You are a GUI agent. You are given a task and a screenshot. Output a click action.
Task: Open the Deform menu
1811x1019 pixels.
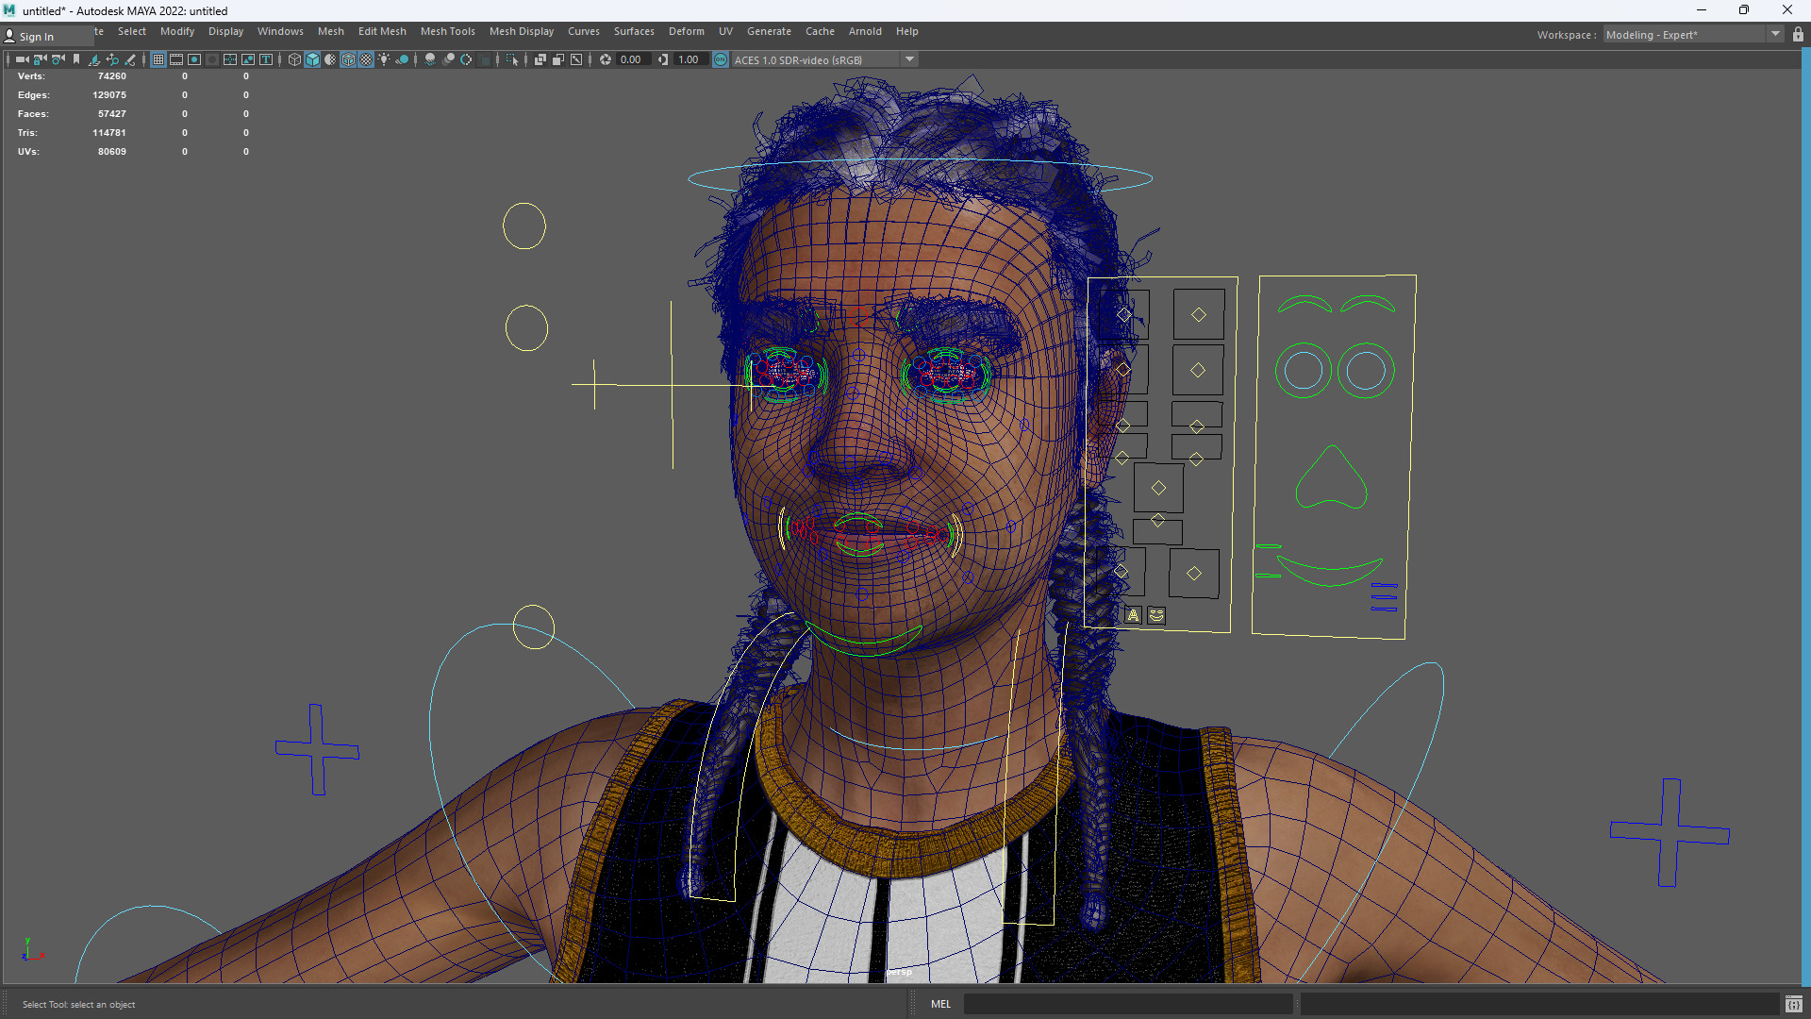tap(686, 31)
